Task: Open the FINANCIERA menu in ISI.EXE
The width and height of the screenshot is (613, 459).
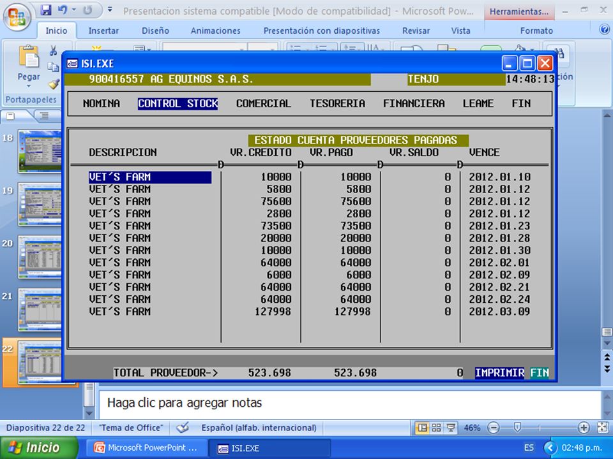Action: pyautogui.click(x=414, y=103)
